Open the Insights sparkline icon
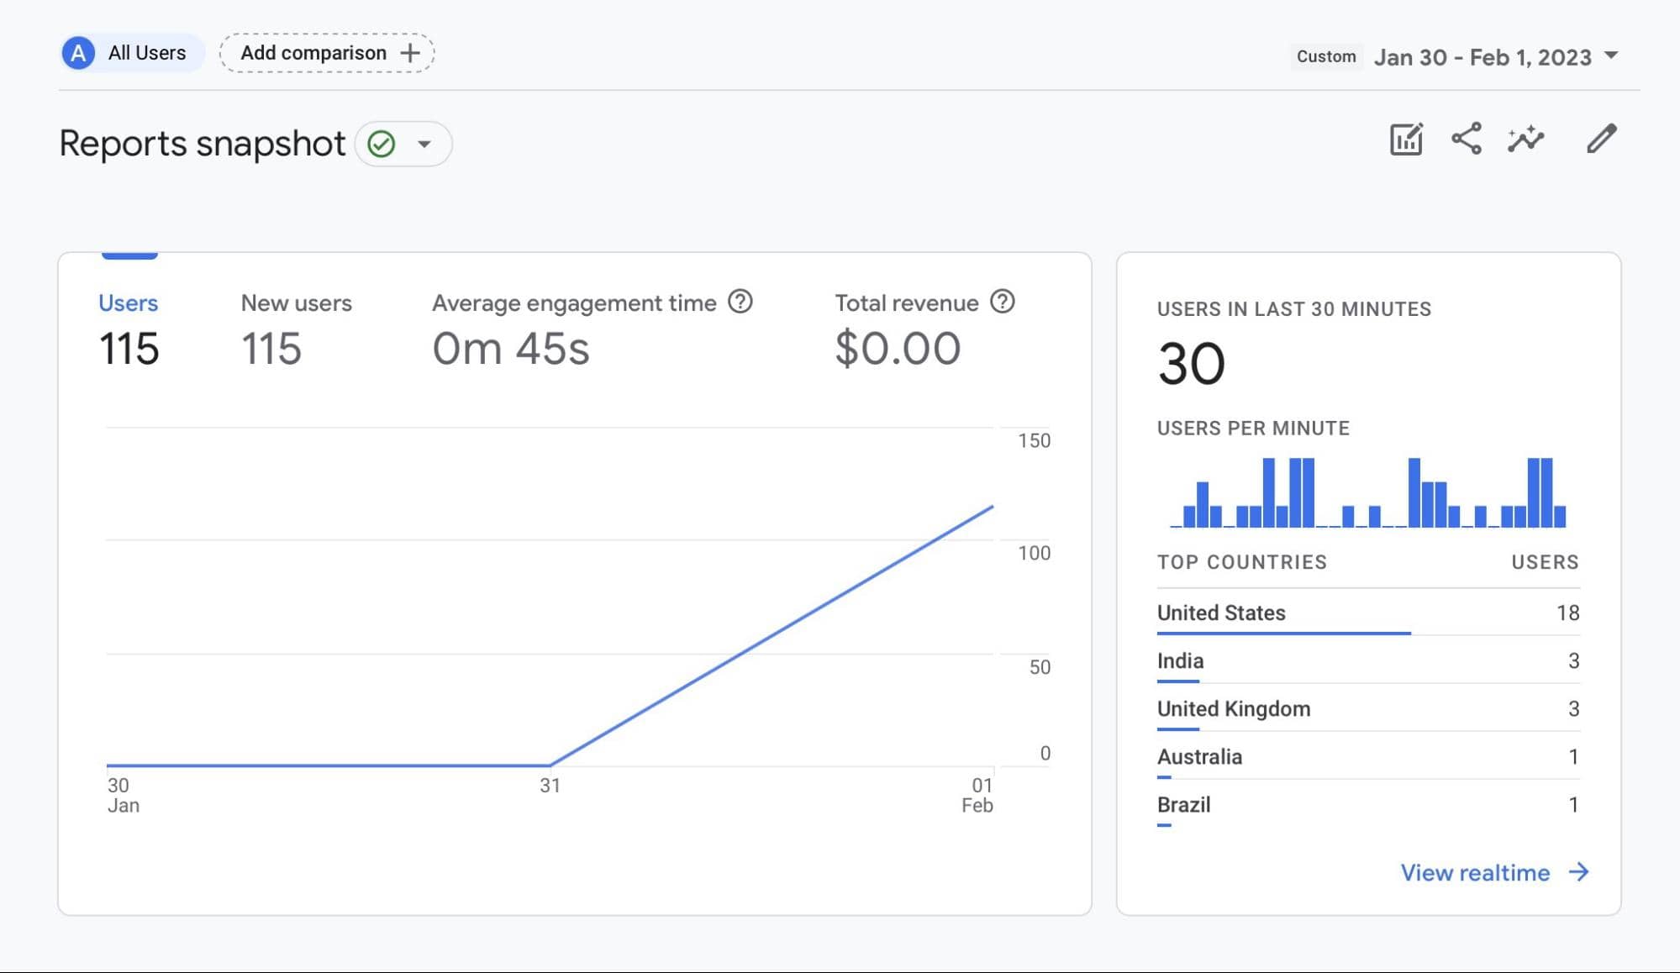Image resolution: width=1680 pixels, height=973 pixels. pos(1526,139)
